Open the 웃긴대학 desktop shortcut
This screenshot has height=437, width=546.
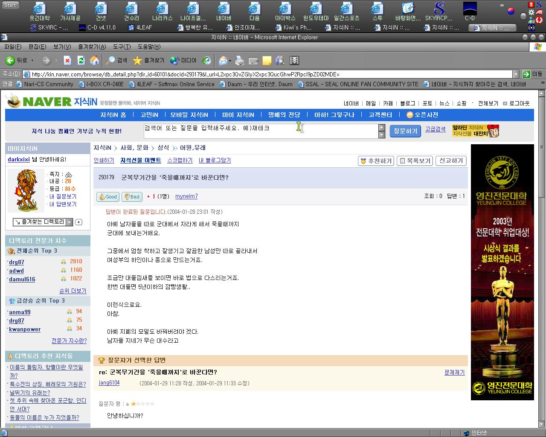(x=39, y=12)
